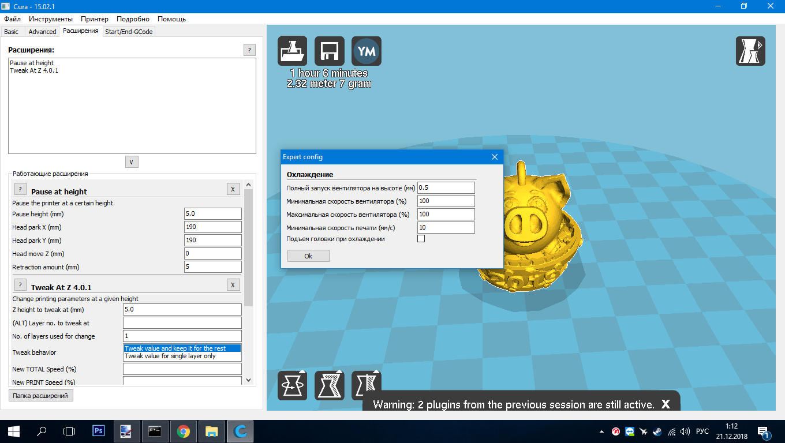The image size is (785, 443).
Task: Open the command prompt taskbar icon
Action: click(155, 431)
